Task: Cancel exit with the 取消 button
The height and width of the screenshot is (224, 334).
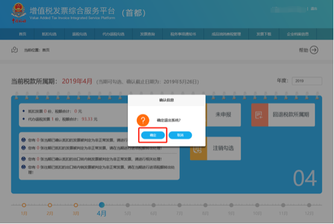Action: coord(180,135)
